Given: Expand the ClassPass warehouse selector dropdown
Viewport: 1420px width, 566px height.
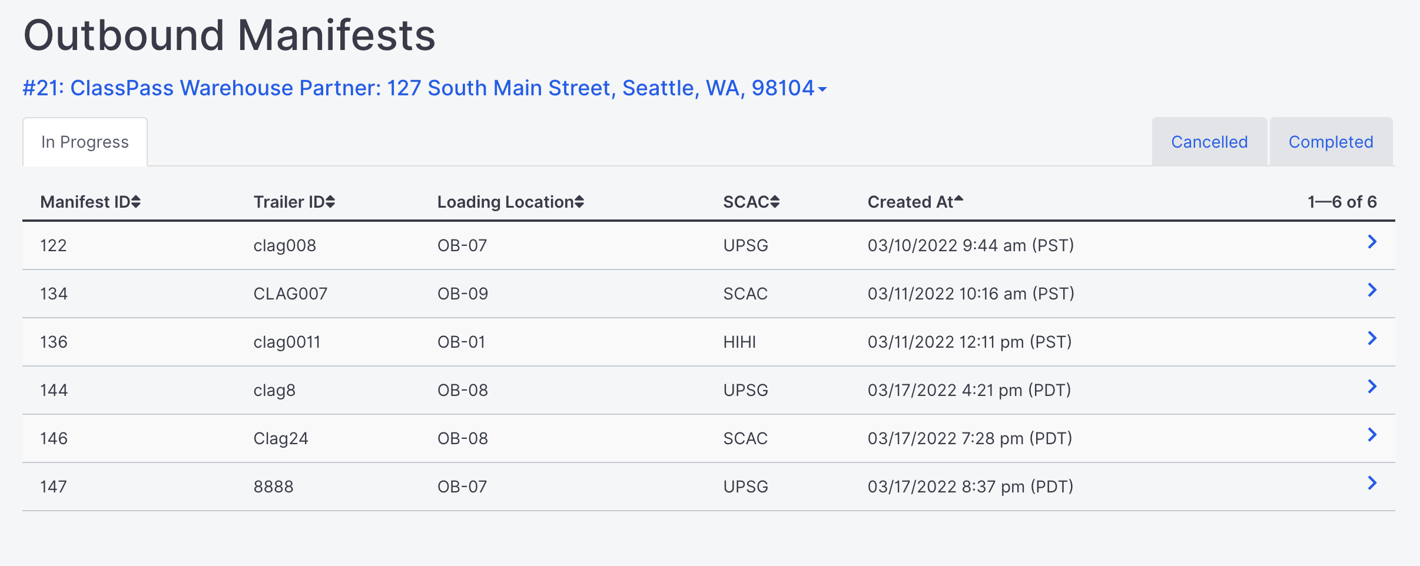Looking at the screenshot, I should coord(424,88).
